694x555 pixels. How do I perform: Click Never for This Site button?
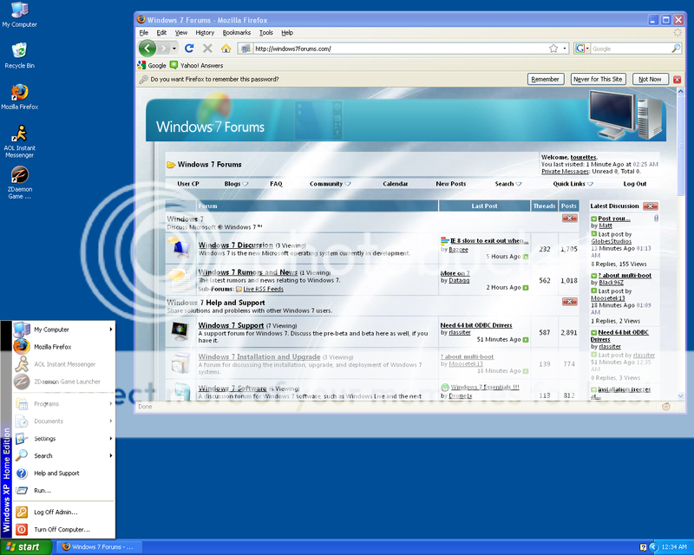pyautogui.click(x=598, y=79)
